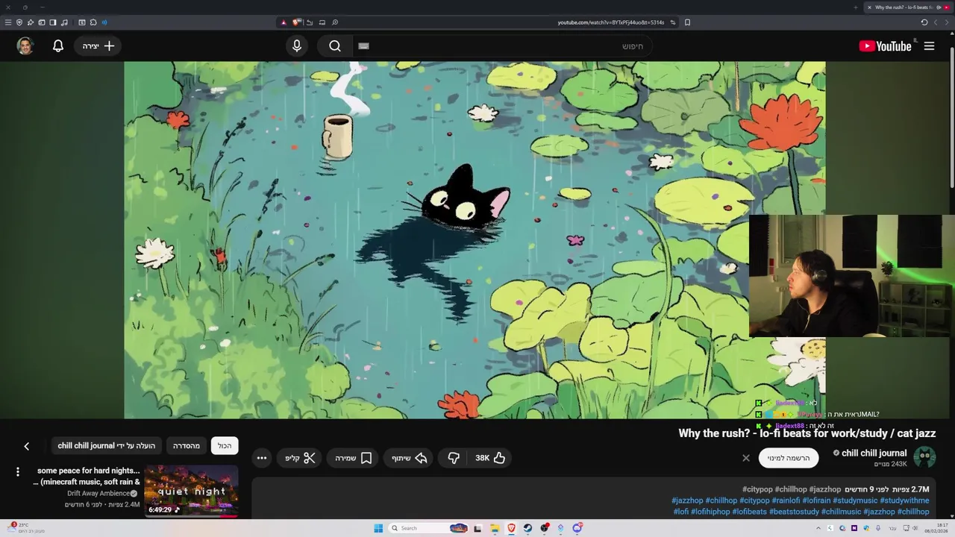955x537 pixels.
Task: Click the Windows taskbar Search box
Action: tap(428, 528)
